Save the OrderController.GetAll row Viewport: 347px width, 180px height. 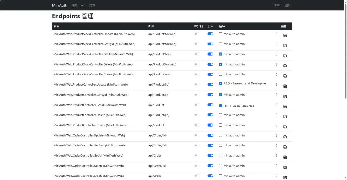285,157
